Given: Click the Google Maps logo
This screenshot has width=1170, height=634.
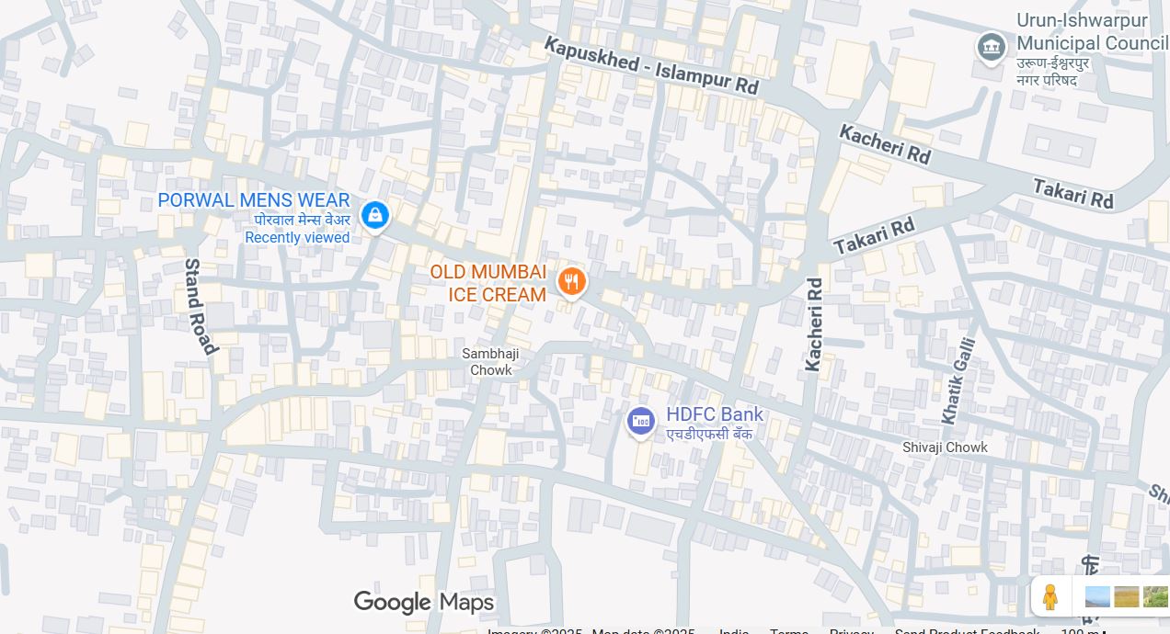Looking at the screenshot, I should pos(424,602).
